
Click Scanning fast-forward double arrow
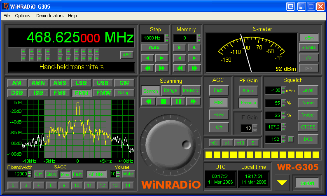click(193, 101)
